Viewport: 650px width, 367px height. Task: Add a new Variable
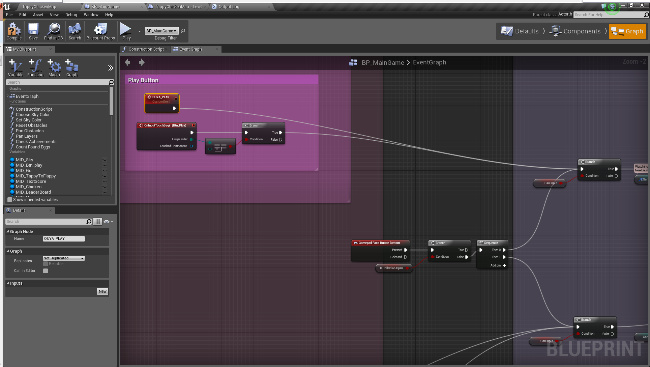coord(16,68)
